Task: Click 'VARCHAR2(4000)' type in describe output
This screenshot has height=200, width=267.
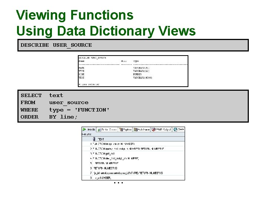Action: 142,78
